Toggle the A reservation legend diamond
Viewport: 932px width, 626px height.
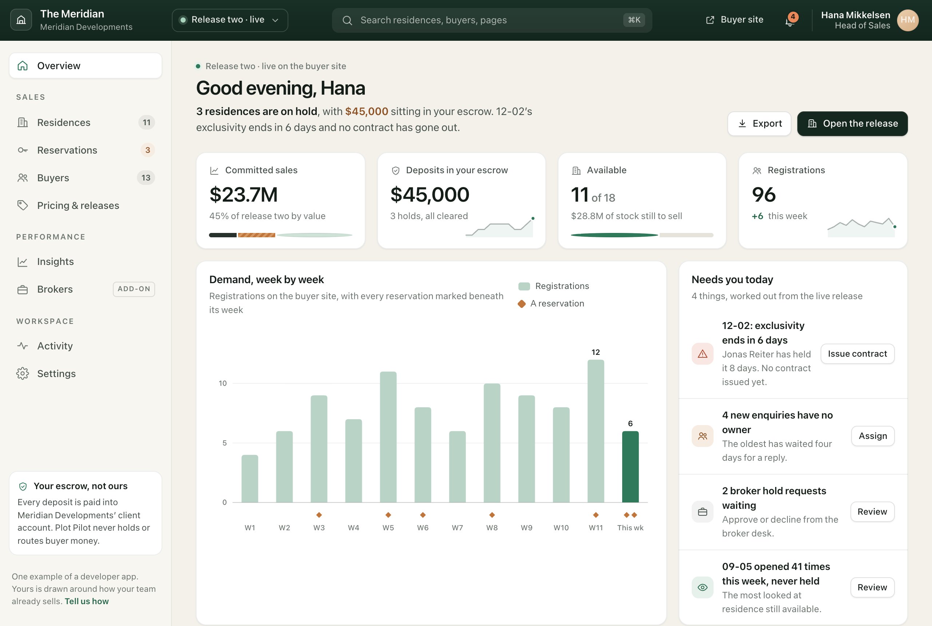521,304
